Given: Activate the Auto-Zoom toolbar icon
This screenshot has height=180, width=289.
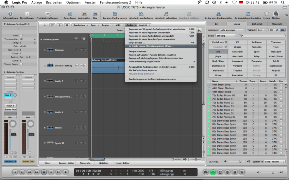Looking at the screenshot, I should click(70, 14).
